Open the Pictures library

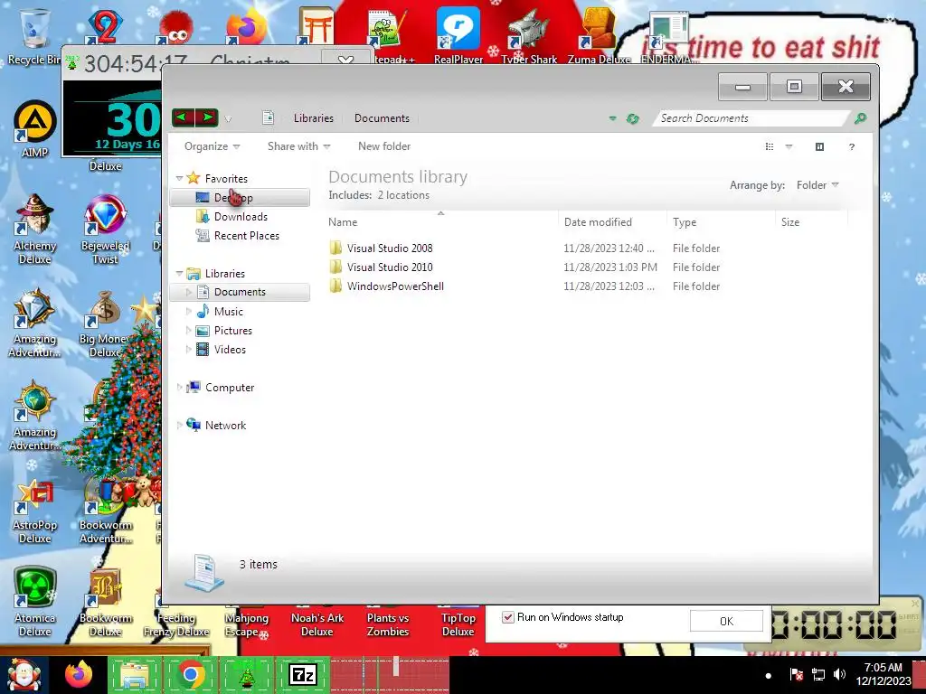coord(232,331)
